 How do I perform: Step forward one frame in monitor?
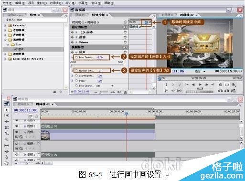(x=206, y=85)
